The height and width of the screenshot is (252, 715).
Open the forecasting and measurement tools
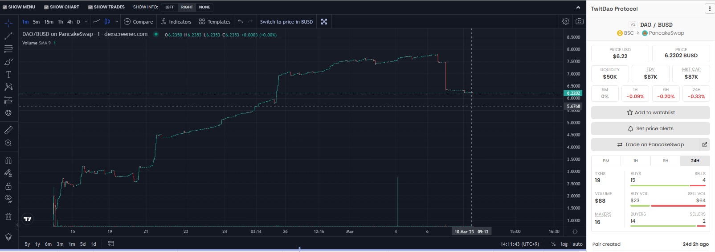click(8, 100)
